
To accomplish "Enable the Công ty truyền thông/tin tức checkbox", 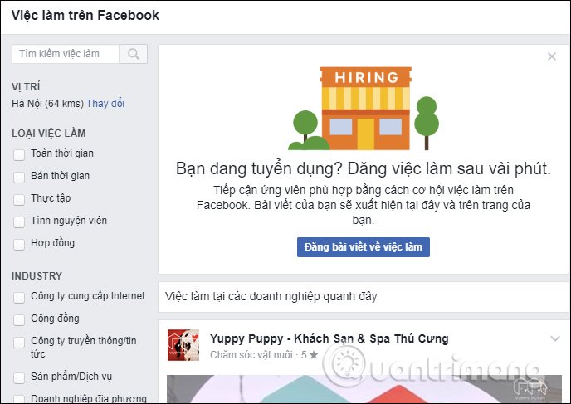I will [x=19, y=342].
